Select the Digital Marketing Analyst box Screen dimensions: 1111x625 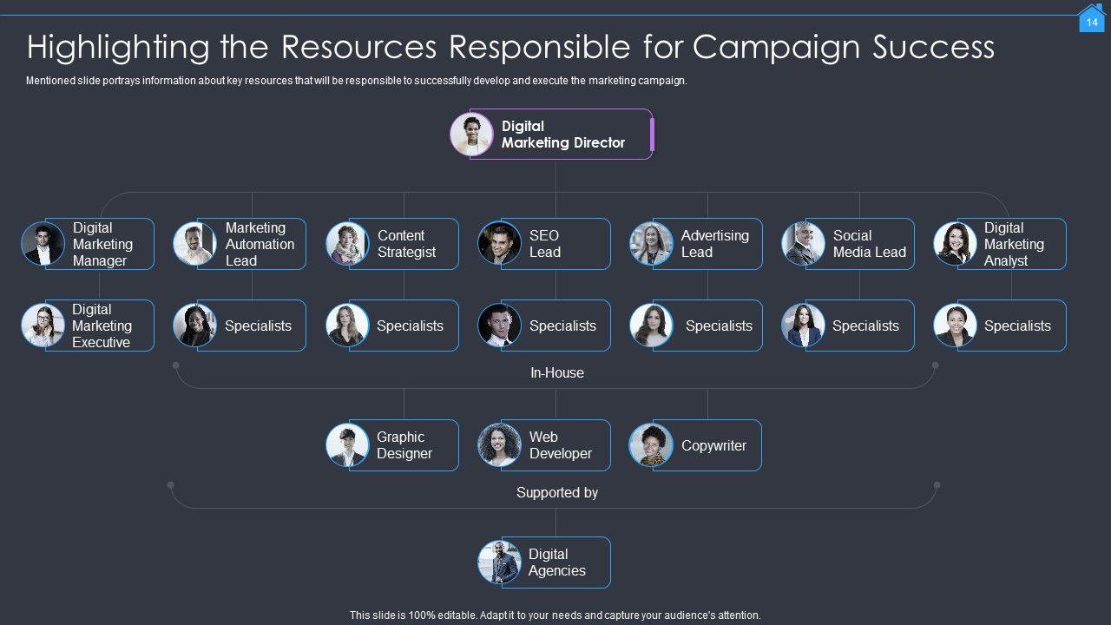[1013, 244]
